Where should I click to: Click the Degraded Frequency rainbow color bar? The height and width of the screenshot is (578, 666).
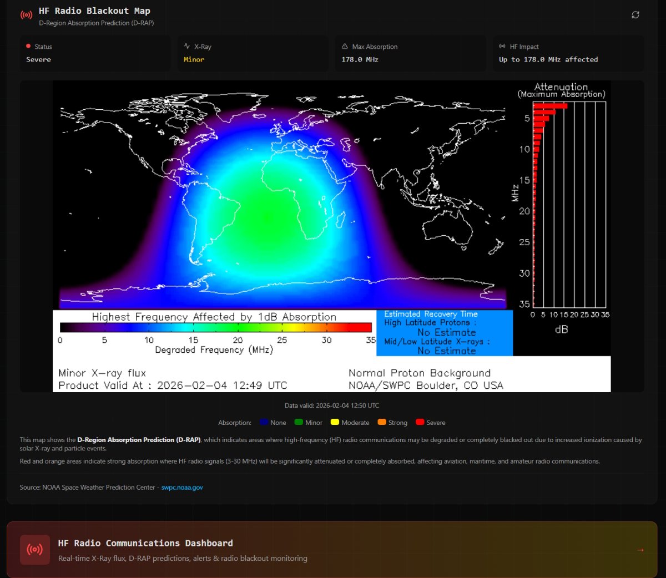coord(215,327)
